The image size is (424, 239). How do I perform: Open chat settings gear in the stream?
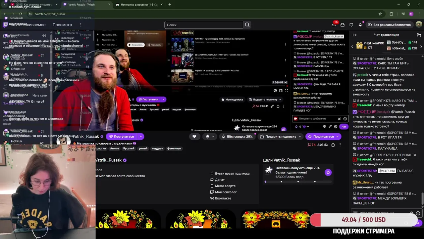[x=336, y=126]
